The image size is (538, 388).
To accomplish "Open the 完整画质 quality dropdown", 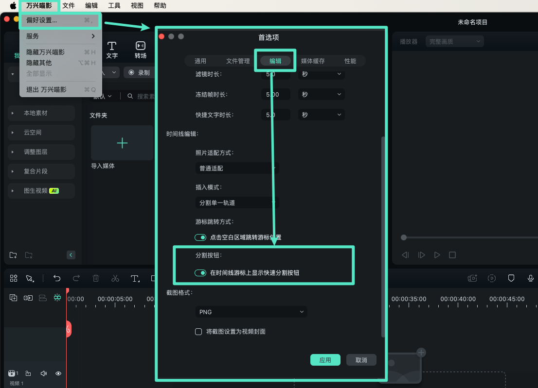I will coord(454,41).
